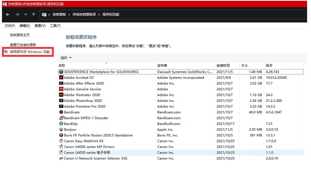Click the Adobe Genuine Service icon
The height and width of the screenshot is (169, 311).
(x=61, y=89)
